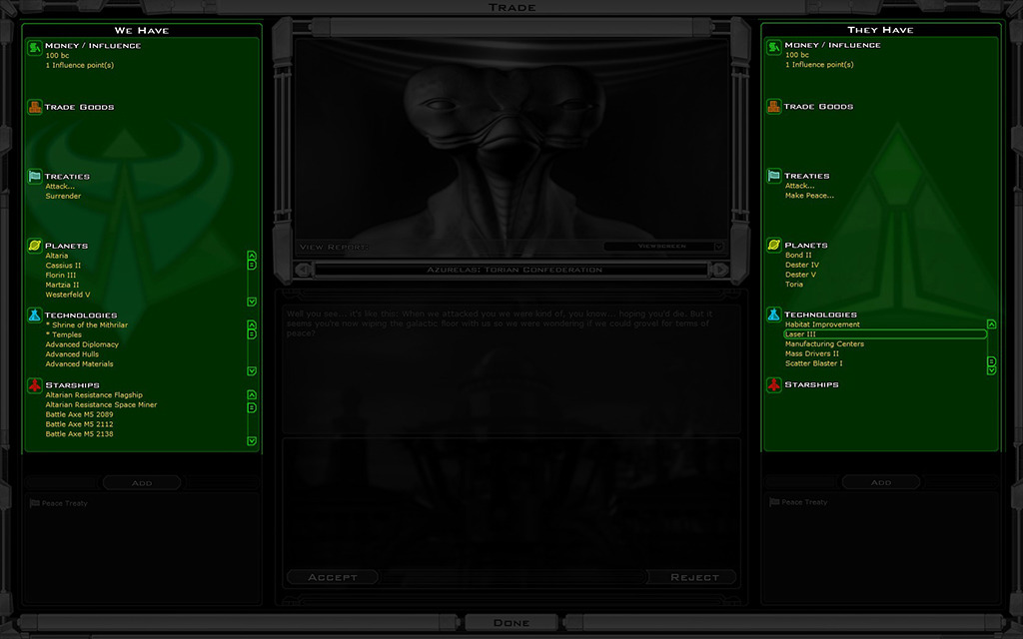This screenshot has height=639, width=1023.
Task: Select Habitat Improvement technology in They Have
Action: click(823, 324)
